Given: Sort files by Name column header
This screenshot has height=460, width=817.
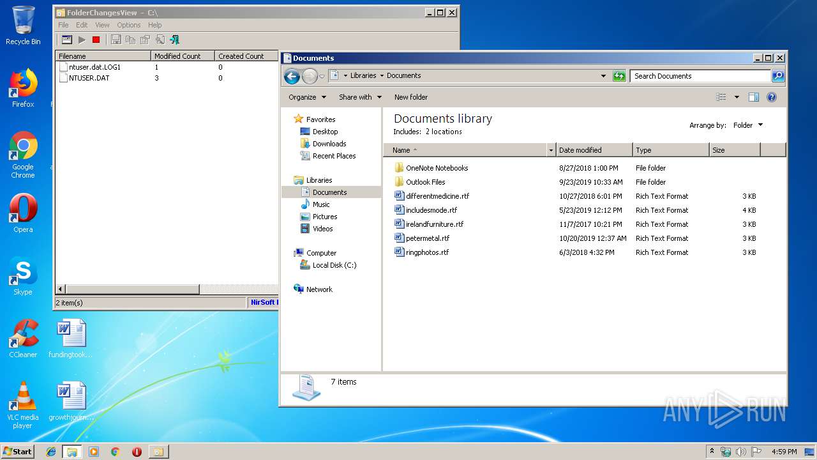Looking at the screenshot, I should click(x=465, y=150).
